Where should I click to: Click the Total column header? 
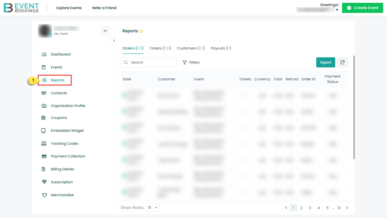[278, 79]
